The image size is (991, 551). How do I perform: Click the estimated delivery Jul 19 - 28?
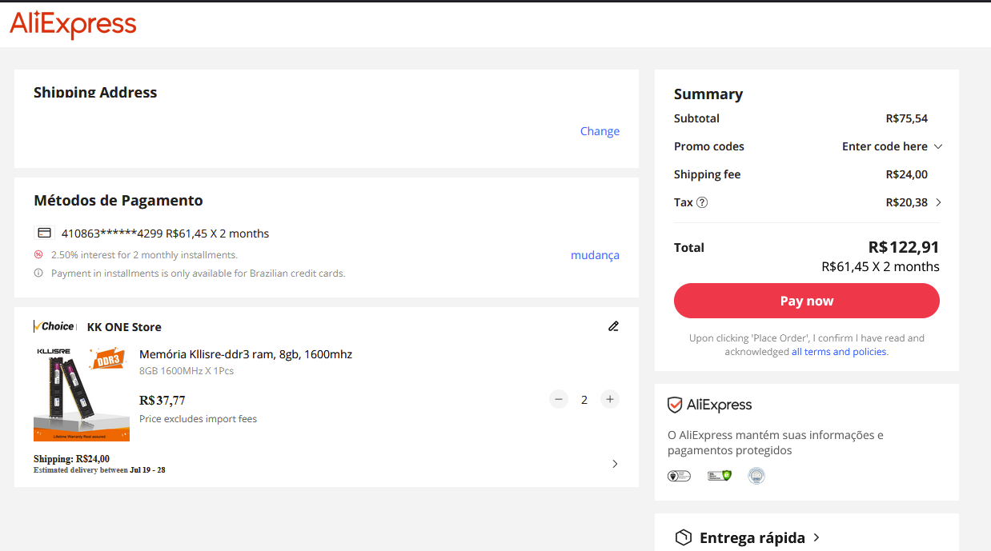click(x=147, y=470)
